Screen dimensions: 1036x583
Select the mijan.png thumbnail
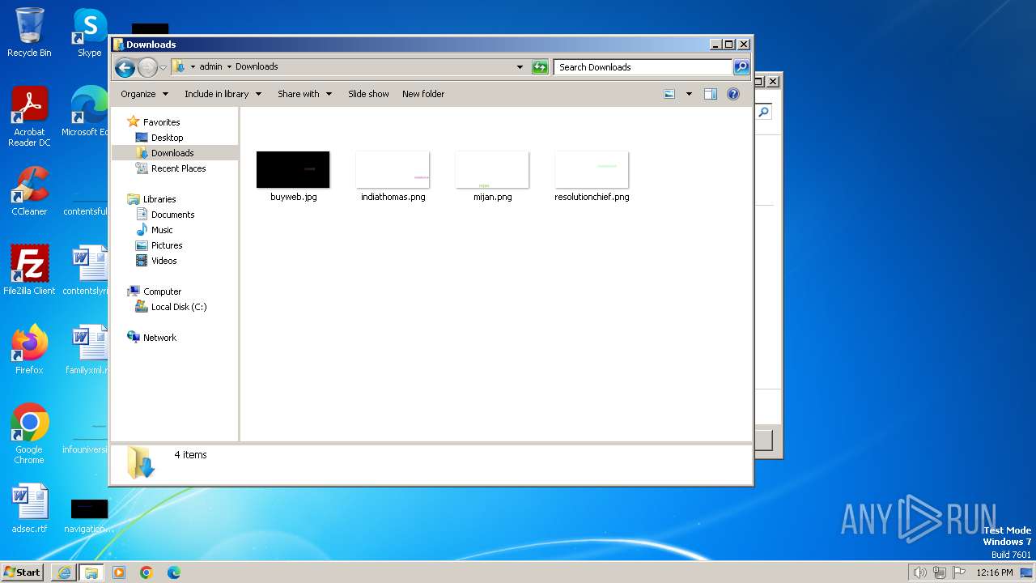point(492,169)
